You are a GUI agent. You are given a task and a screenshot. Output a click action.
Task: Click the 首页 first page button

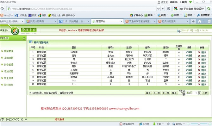[148, 93]
